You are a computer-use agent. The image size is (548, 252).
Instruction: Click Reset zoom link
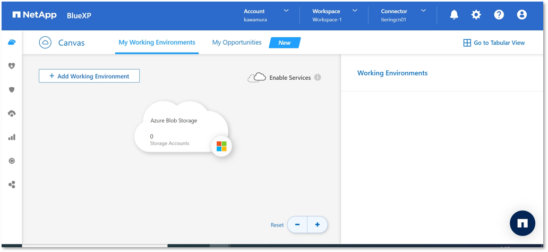(x=277, y=225)
